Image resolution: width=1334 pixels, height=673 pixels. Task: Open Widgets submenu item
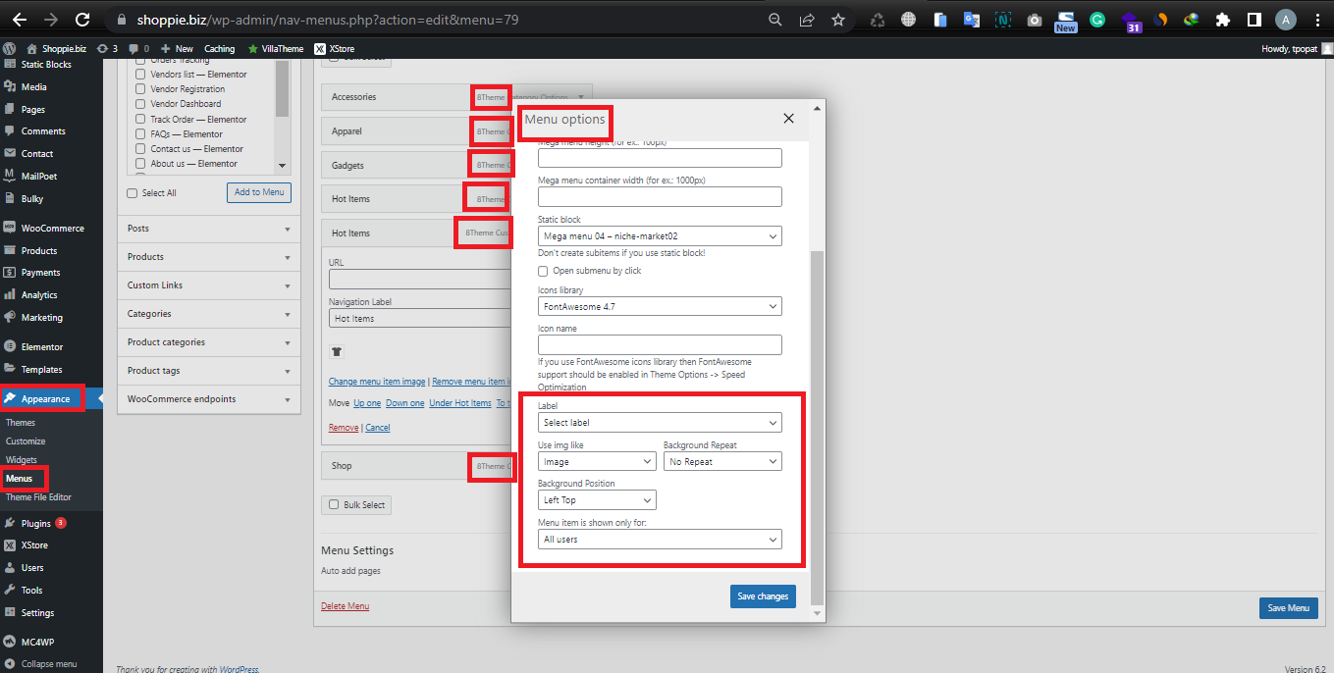(x=22, y=460)
